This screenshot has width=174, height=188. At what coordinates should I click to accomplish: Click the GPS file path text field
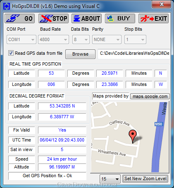(134, 54)
